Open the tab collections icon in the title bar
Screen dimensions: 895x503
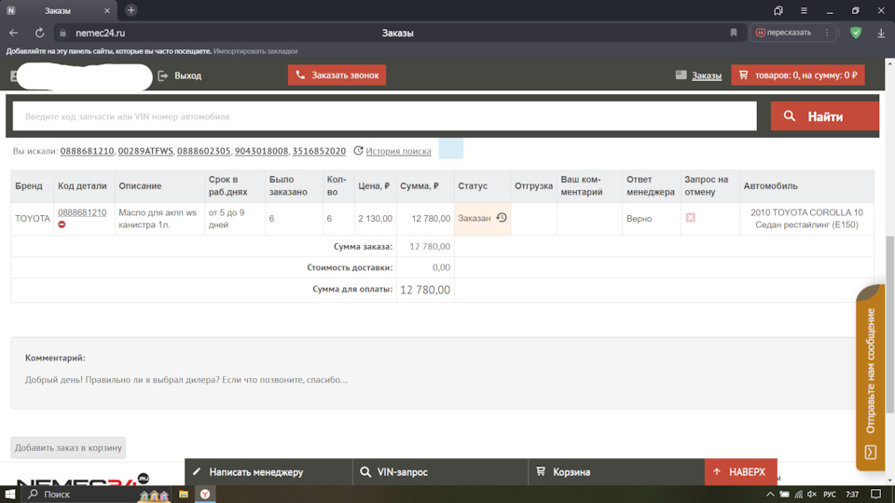click(x=778, y=10)
